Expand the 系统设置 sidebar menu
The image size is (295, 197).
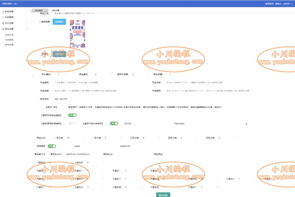[x=27, y=12]
